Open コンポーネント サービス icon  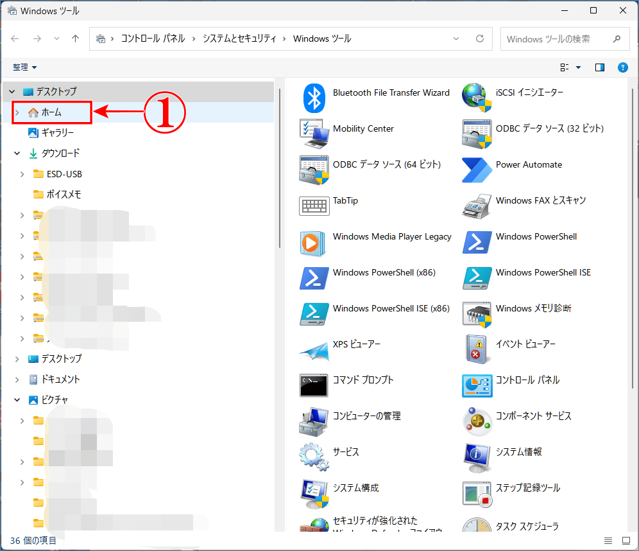point(477,421)
